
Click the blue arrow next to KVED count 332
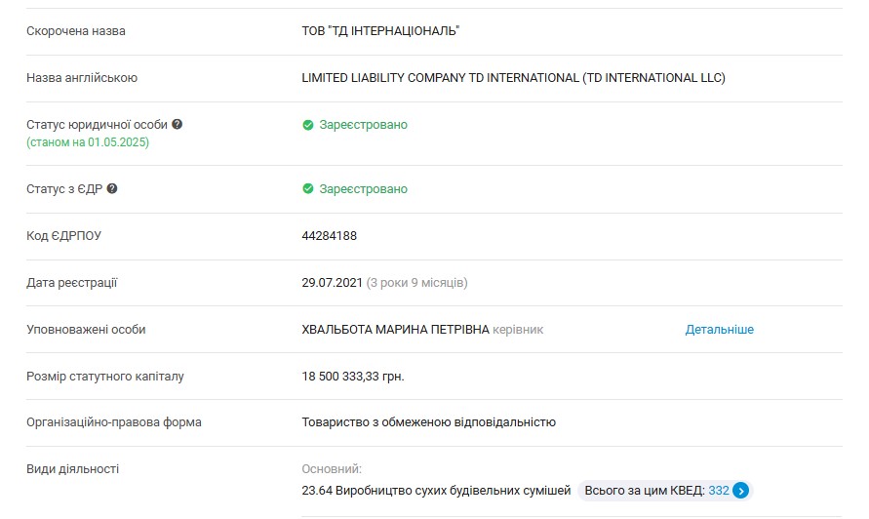[740, 490]
